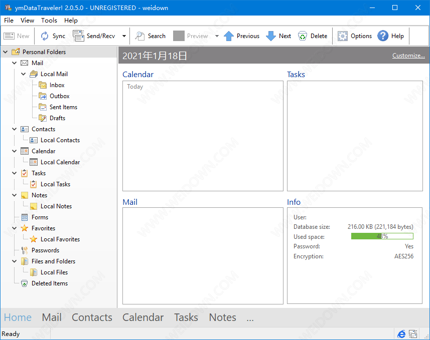Go to the Previous item (up arrow)

229,36
